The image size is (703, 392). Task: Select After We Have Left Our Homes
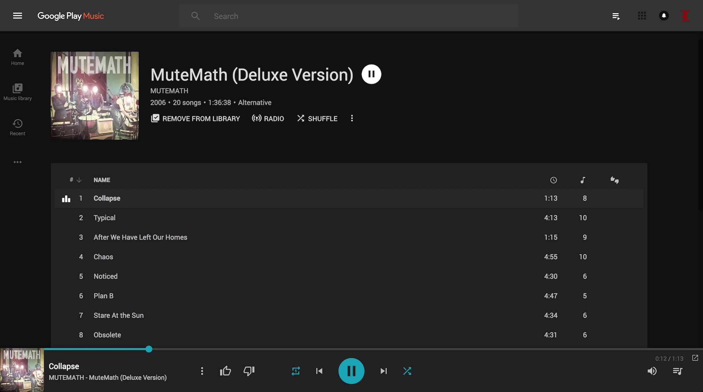pyautogui.click(x=349, y=237)
